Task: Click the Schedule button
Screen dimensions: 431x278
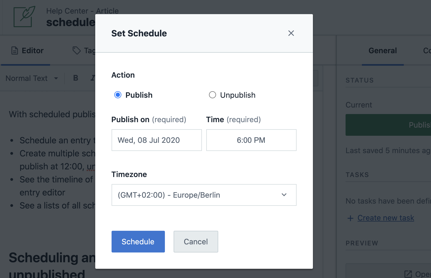Action: click(x=138, y=242)
